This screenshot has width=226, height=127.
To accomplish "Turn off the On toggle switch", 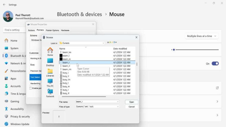I will [x=215, y=64].
